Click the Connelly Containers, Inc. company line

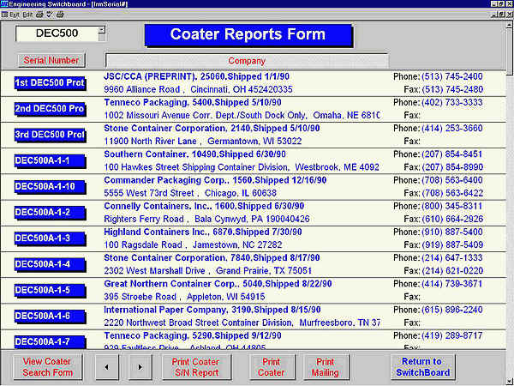point(204,206)
